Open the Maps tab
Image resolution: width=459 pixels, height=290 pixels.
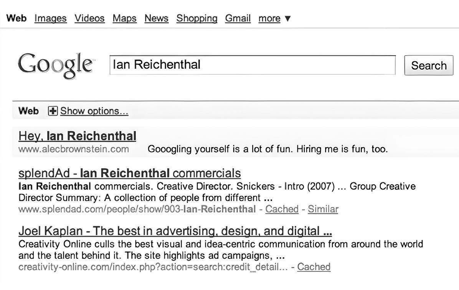tap(124, 18)
